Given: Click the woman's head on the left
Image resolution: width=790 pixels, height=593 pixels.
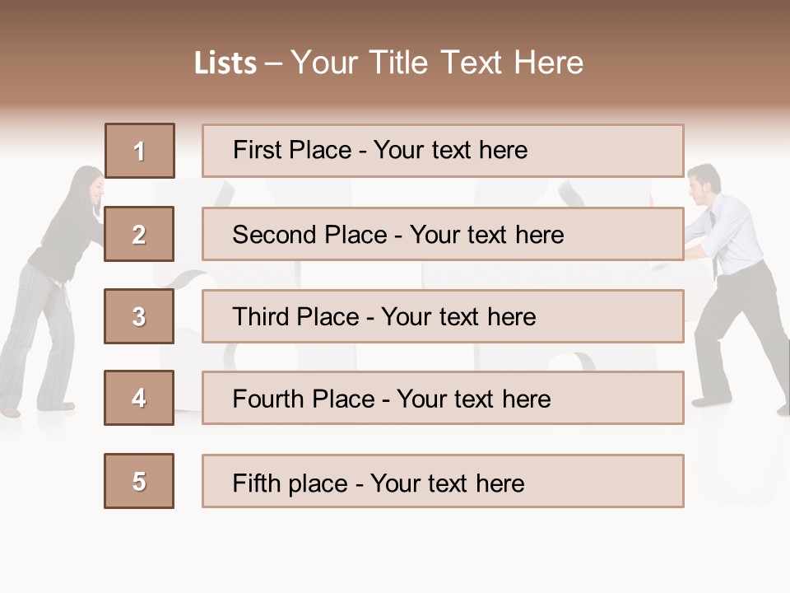Looking at the screenshot, I should [x=87, y=186].
